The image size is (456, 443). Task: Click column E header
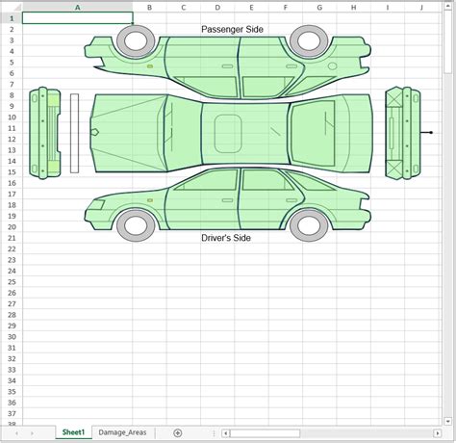point(251,7)
